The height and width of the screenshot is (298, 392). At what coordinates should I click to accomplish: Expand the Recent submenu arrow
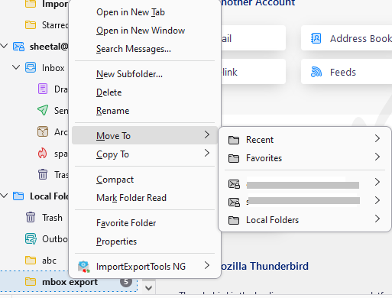click(377, 138)
